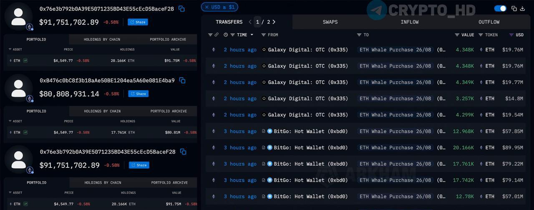
Task: Click the 3.257K value in transfers
Action: click(465, 99)
